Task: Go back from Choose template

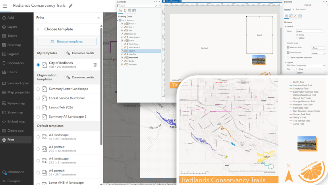Action: click(x=38, y=29)
